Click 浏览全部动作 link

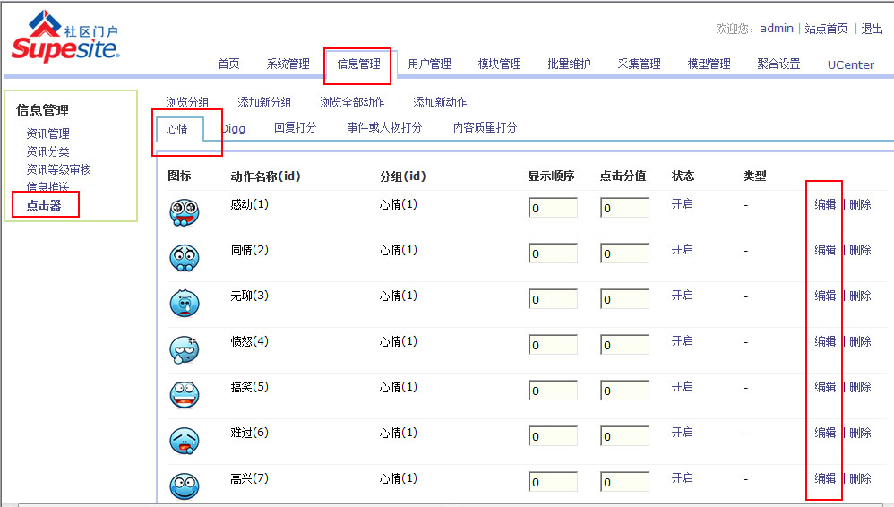(352, 102)
